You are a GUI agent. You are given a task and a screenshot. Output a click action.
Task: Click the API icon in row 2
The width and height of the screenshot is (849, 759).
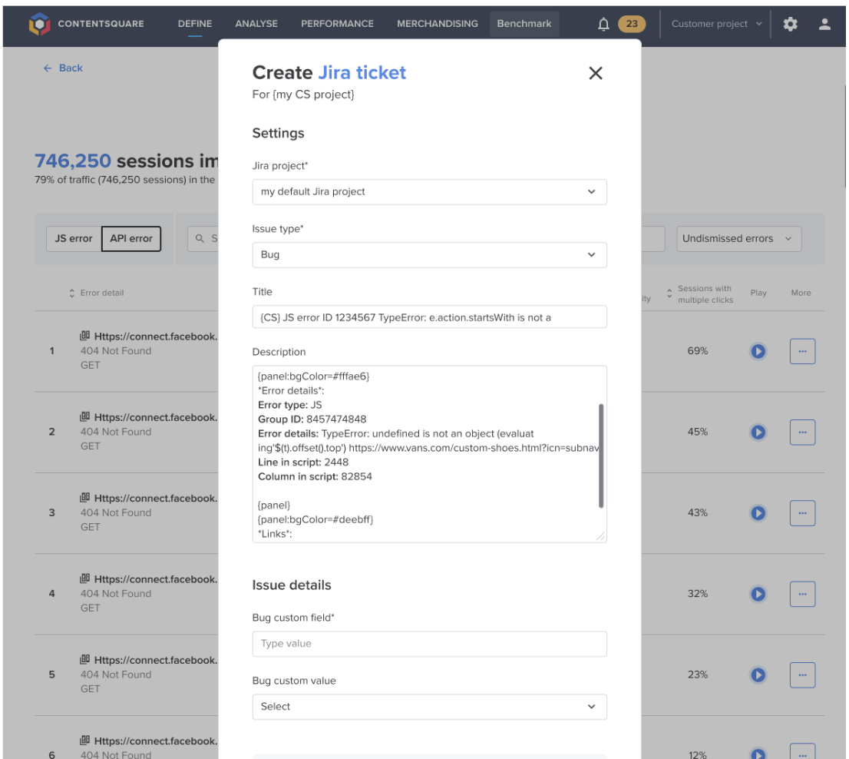click(85, 416)
